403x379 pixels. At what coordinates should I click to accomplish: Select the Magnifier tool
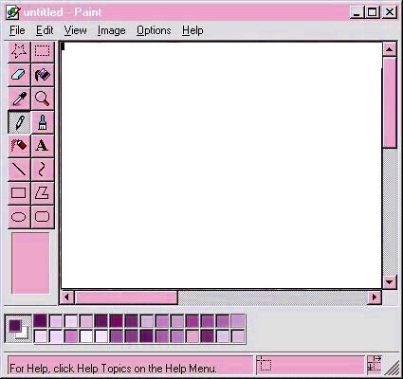(x=43, y=99)
